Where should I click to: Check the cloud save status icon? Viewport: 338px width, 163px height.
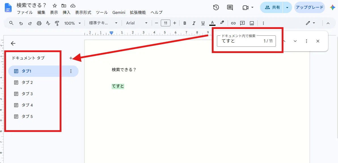coord(73,6)
